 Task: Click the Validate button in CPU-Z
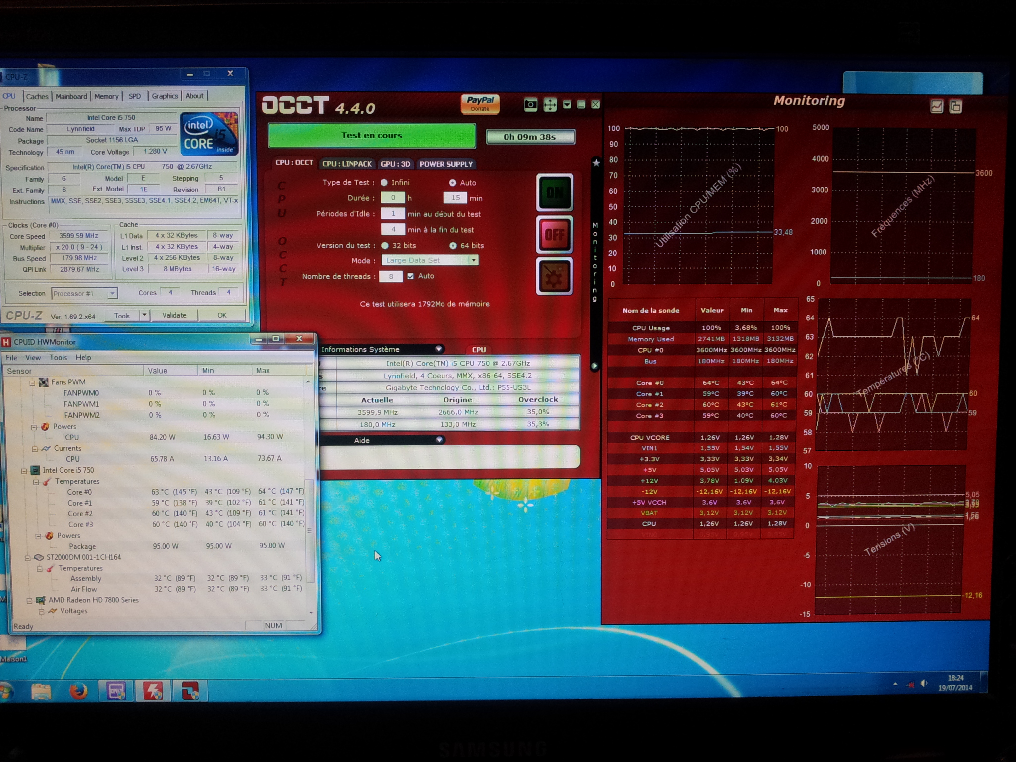[x=174, y=315]
